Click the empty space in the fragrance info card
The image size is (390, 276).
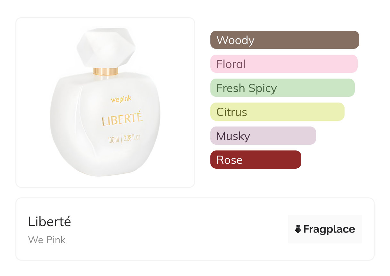point(179,229)
